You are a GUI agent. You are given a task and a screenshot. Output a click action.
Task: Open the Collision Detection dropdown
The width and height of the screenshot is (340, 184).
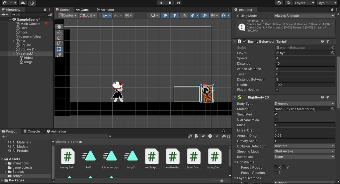tap(304, 146)
